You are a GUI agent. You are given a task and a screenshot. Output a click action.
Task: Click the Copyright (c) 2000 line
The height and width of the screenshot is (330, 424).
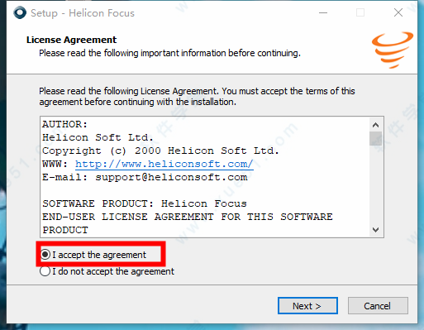click(160, 151)
